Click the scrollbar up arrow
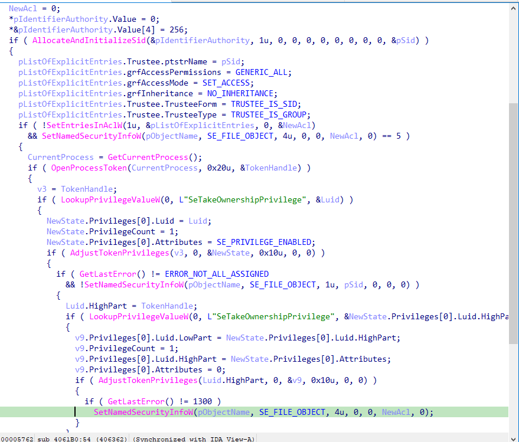The image size is (519, 442). (513, 6)
